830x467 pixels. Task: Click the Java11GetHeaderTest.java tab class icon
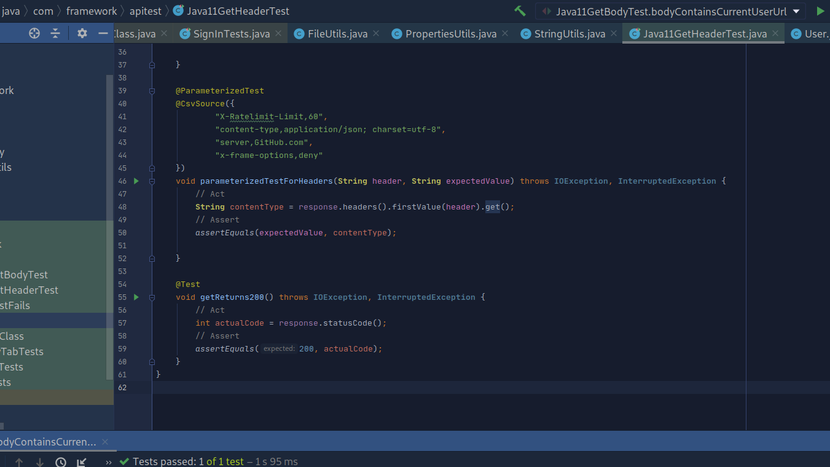click(x=635, y=34)
